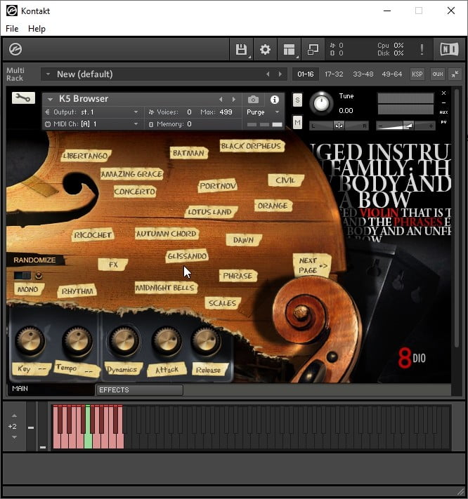The image size is (468, 499).
Task: Select the GLISSANDO phrase label
Action: (x=187, y=256)
